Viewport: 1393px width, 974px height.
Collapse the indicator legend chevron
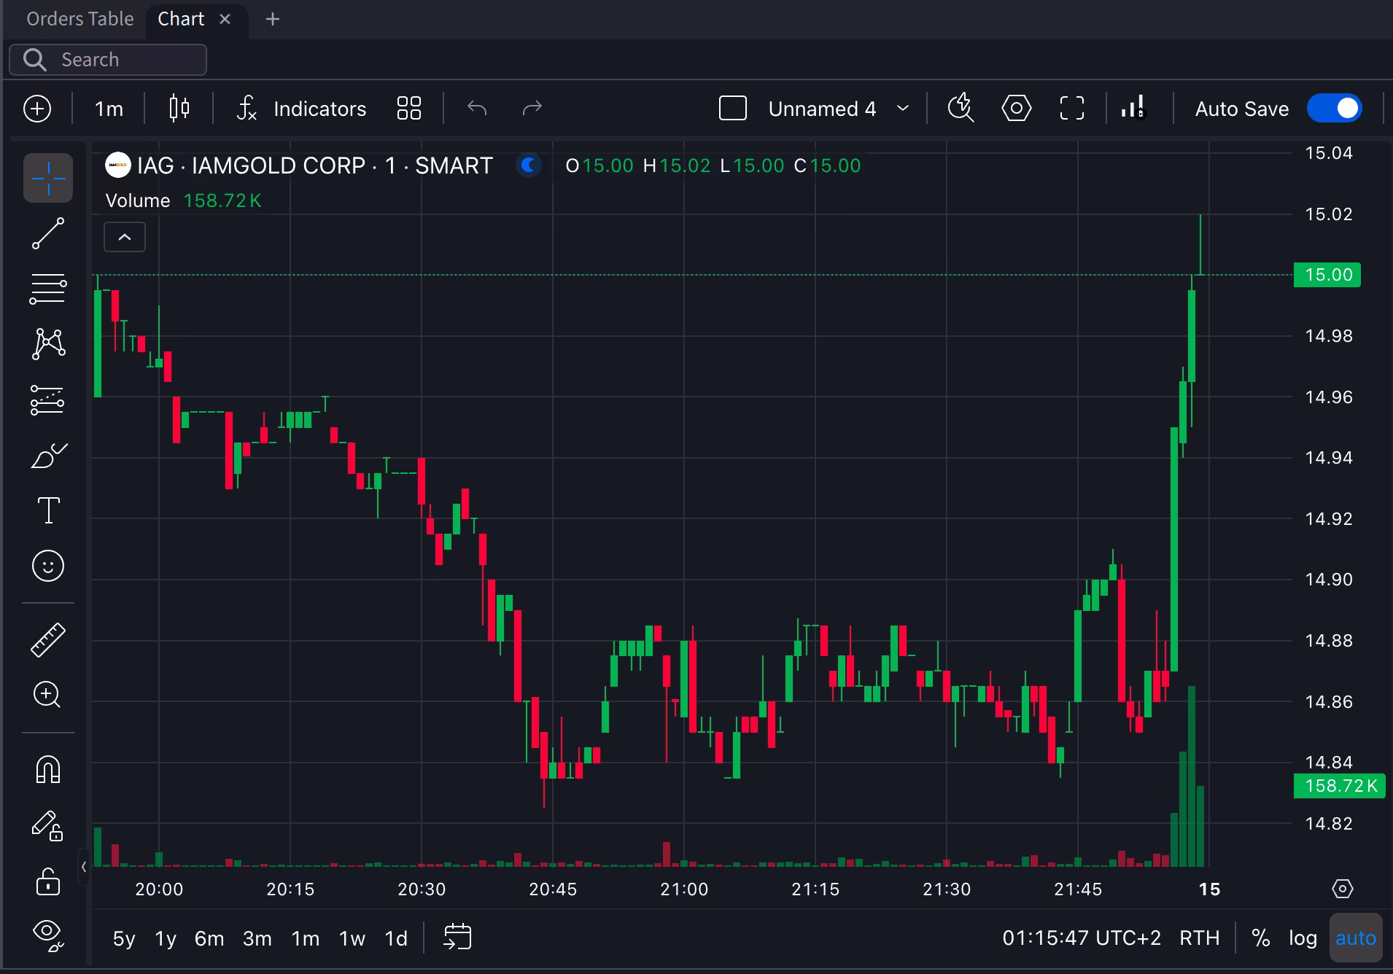click(125, 237)
